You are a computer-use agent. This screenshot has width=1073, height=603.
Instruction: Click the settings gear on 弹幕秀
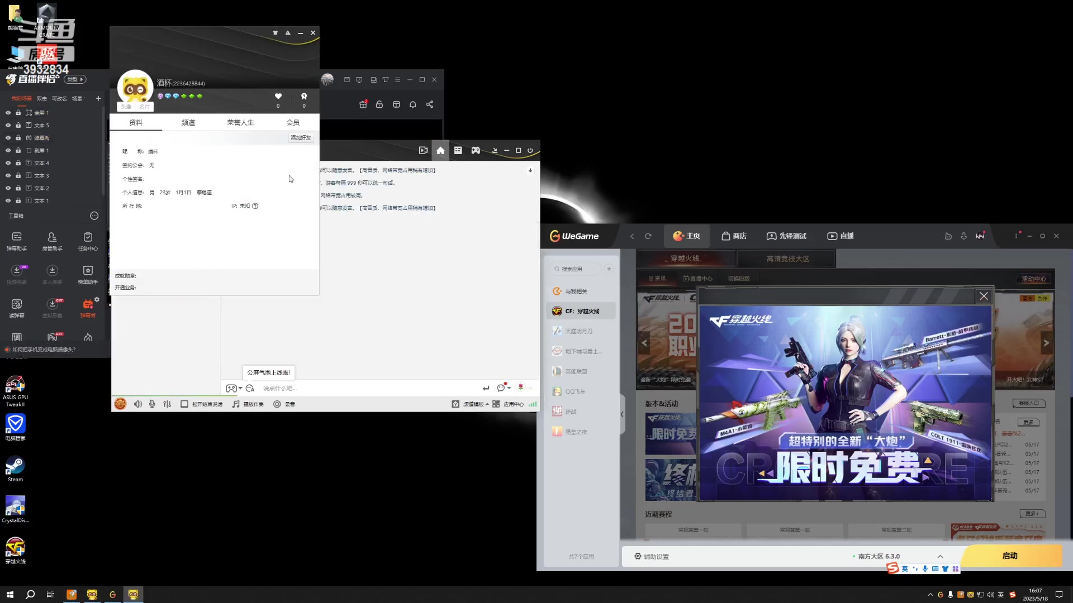97,300
